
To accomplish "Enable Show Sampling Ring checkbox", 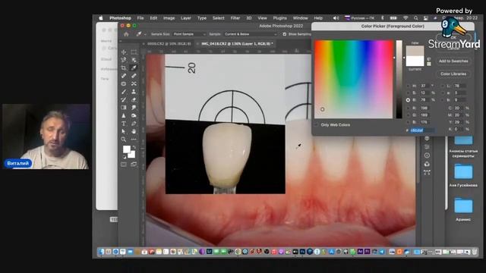I will pyautogui.click(x=284, y=34).
